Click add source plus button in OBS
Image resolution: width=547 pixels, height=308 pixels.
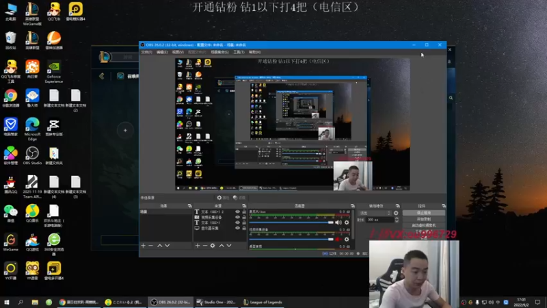pos(198,246)
